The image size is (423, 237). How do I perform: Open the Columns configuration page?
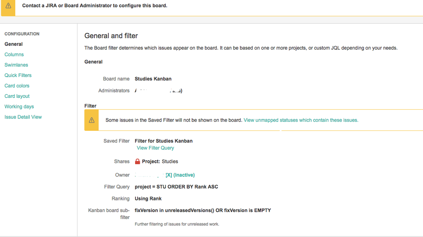coord(14,55)
